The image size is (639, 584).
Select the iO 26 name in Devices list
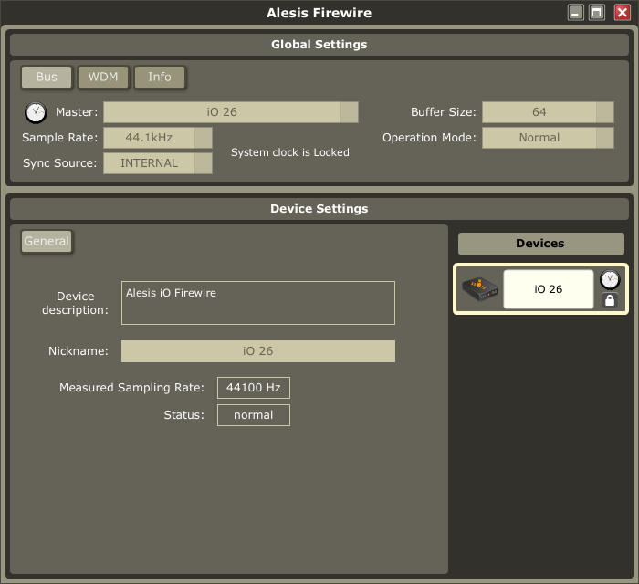548,289
